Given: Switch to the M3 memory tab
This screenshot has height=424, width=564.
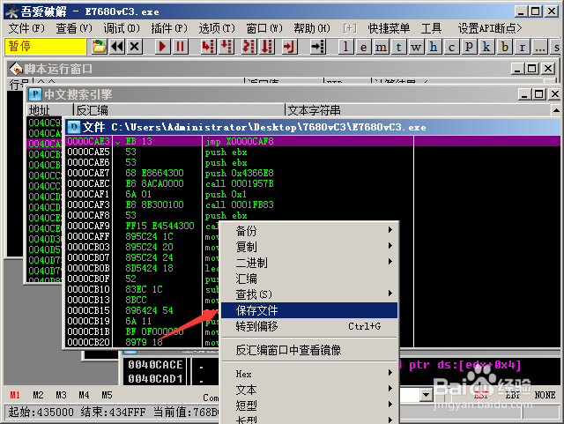Looking at the screenshot, I should (61, 395).
